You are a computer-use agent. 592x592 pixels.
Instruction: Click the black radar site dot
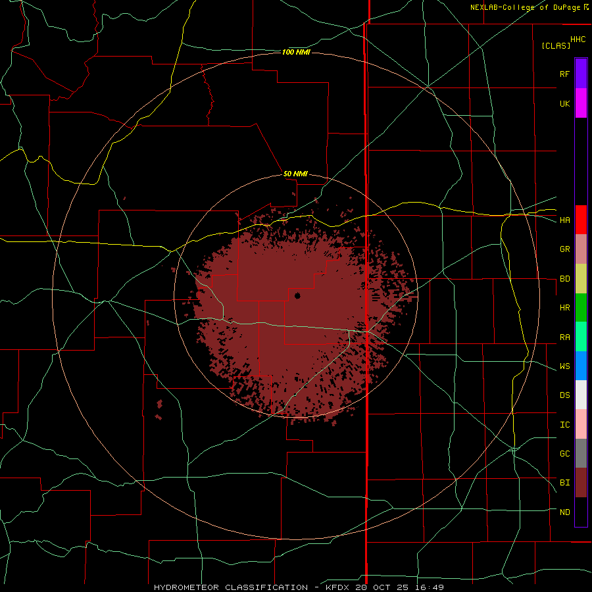pos(297,295)
